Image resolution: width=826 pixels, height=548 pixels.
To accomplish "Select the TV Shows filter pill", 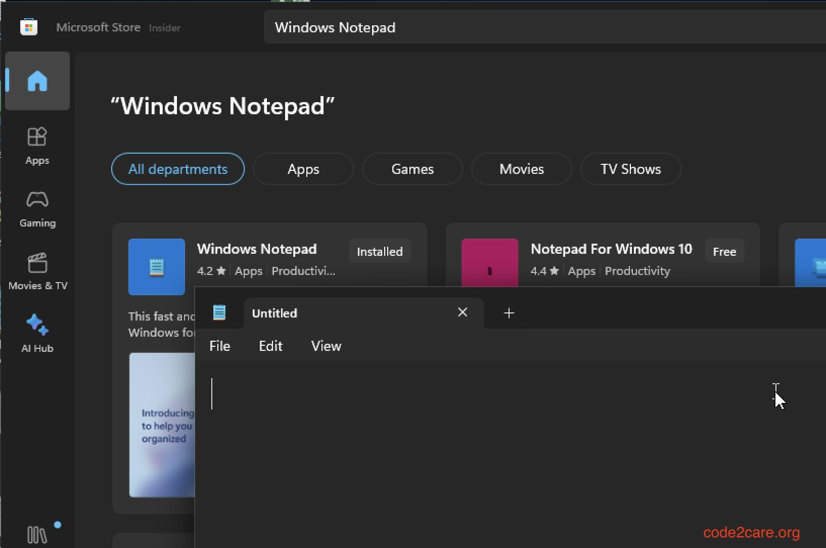I will tap(631, 169).
